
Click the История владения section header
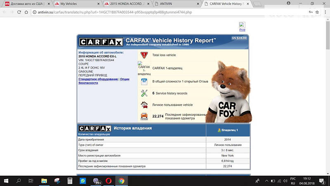point(132,128)
